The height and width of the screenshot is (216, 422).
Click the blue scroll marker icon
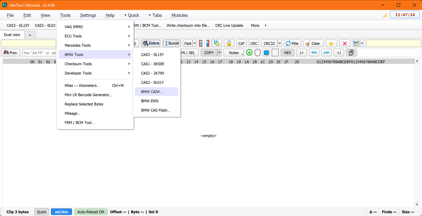[x=208, y=43]
